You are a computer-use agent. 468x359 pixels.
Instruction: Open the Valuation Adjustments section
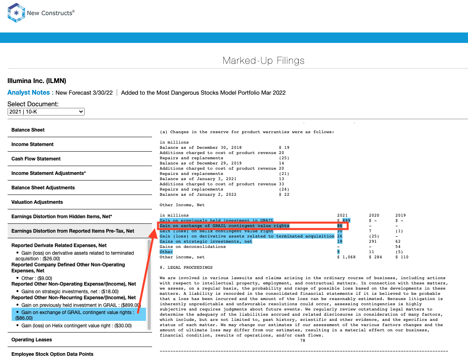(80, 202)
